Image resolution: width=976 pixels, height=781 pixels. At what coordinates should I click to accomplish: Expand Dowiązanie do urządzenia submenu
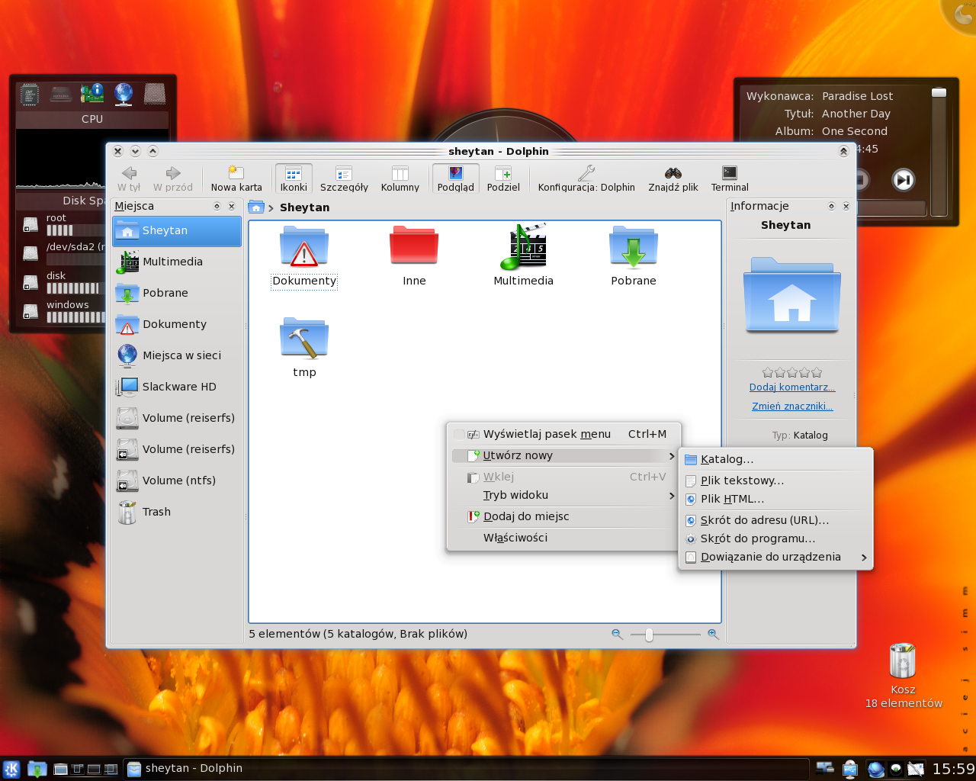775,557
